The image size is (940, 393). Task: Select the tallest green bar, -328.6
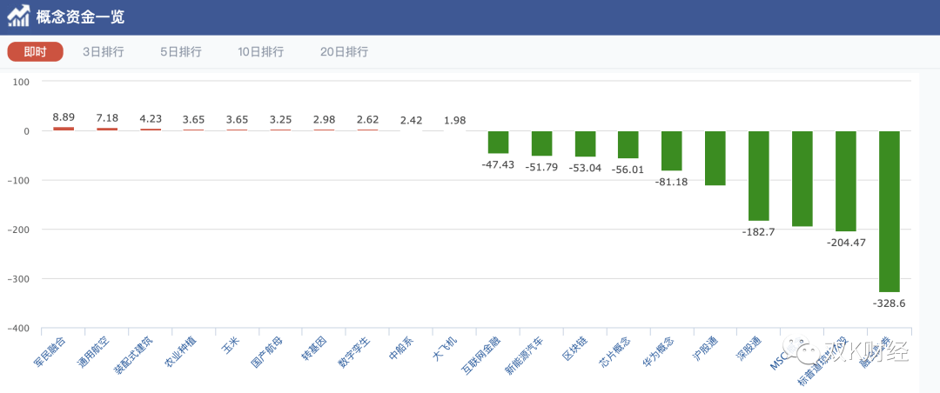890,211
